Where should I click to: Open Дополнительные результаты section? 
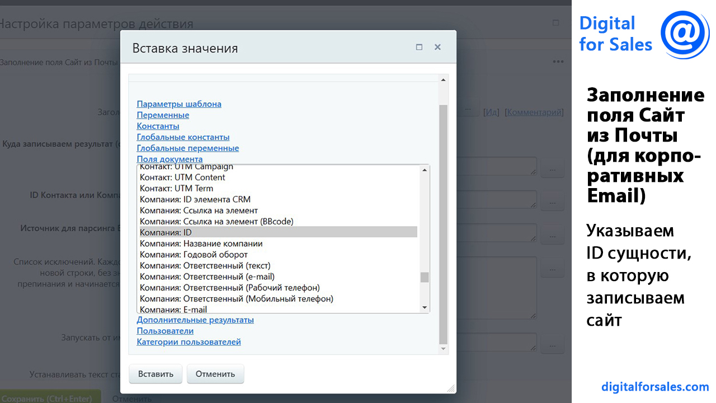[x=195, y=320]
